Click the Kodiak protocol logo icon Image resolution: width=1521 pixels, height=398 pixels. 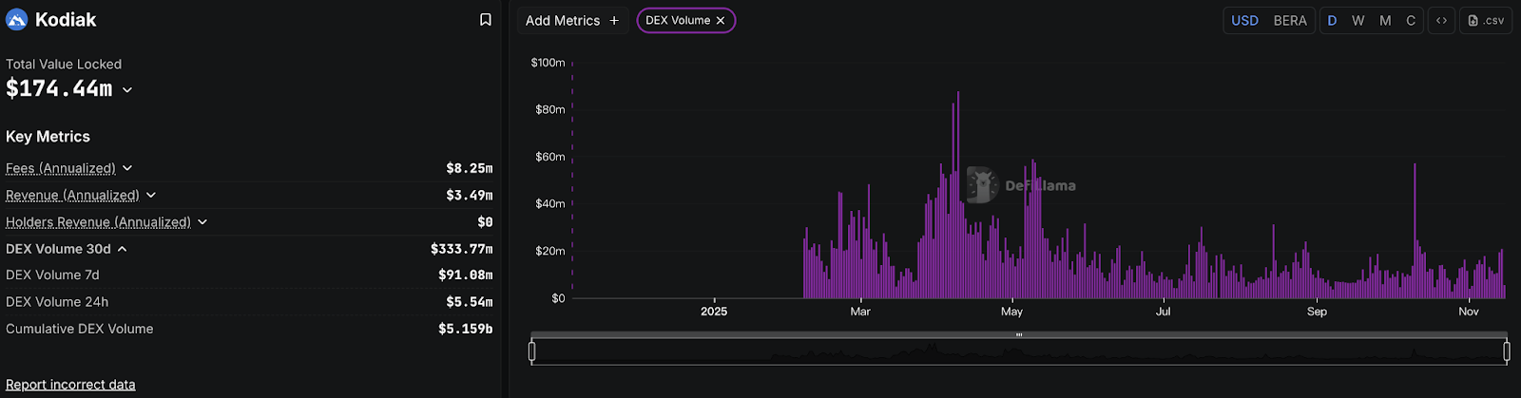coord(16,20)
